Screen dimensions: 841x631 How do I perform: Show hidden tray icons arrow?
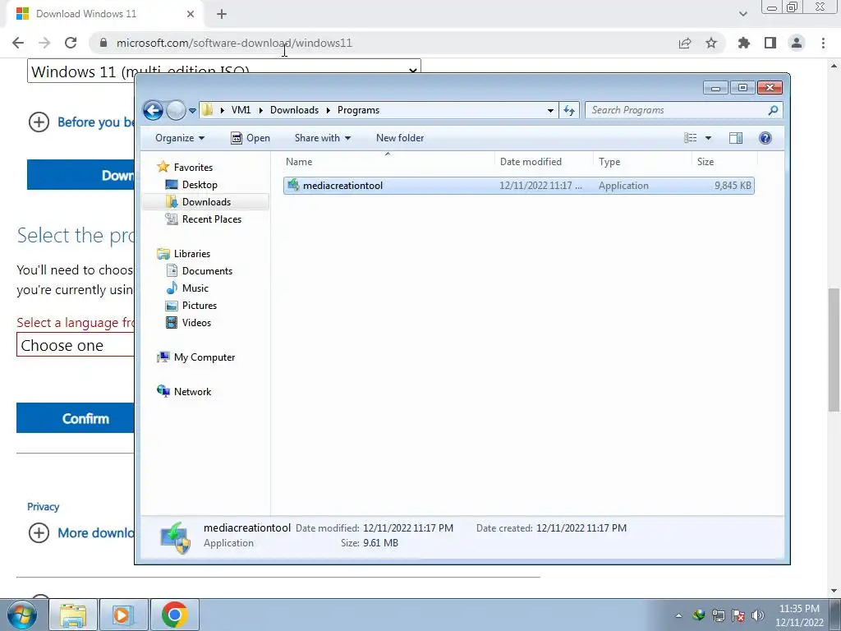[x=678, y=615]
